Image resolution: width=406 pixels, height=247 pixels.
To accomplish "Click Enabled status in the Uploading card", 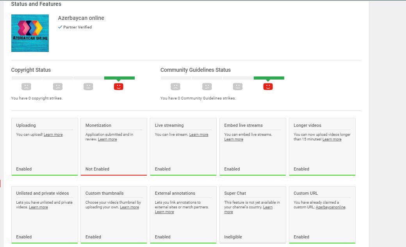I will click(x=24, y=169).
